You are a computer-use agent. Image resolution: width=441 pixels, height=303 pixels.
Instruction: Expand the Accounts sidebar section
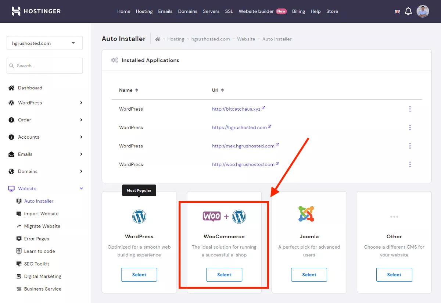pos(81,137)
